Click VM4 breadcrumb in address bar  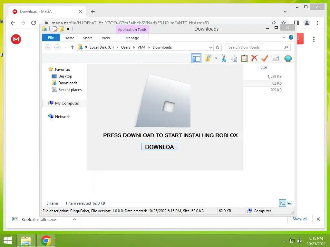point(141,47)
